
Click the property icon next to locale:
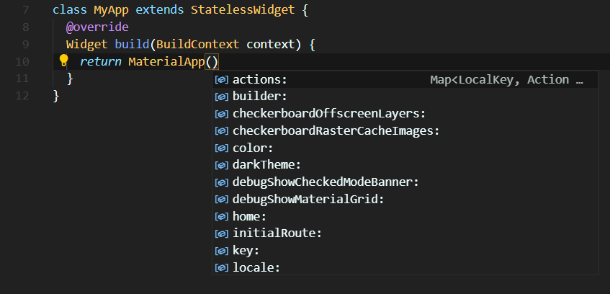click(x=221, y=268)
